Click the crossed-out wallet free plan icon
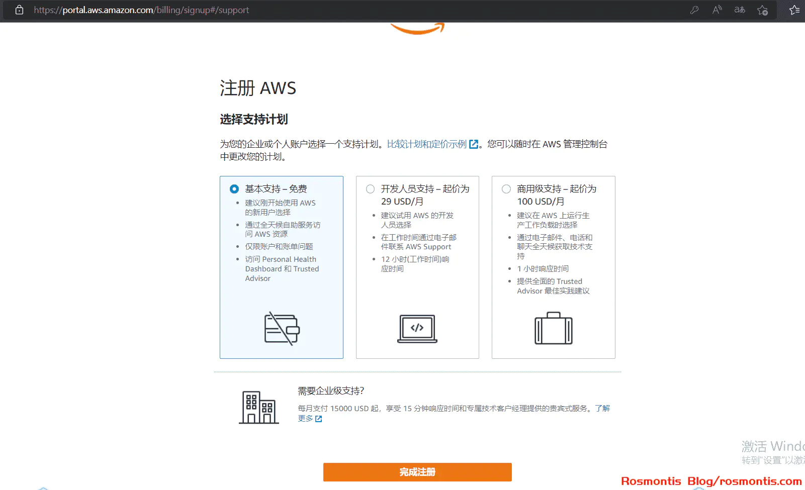This screenshot has height=490, width=805. 282,329
